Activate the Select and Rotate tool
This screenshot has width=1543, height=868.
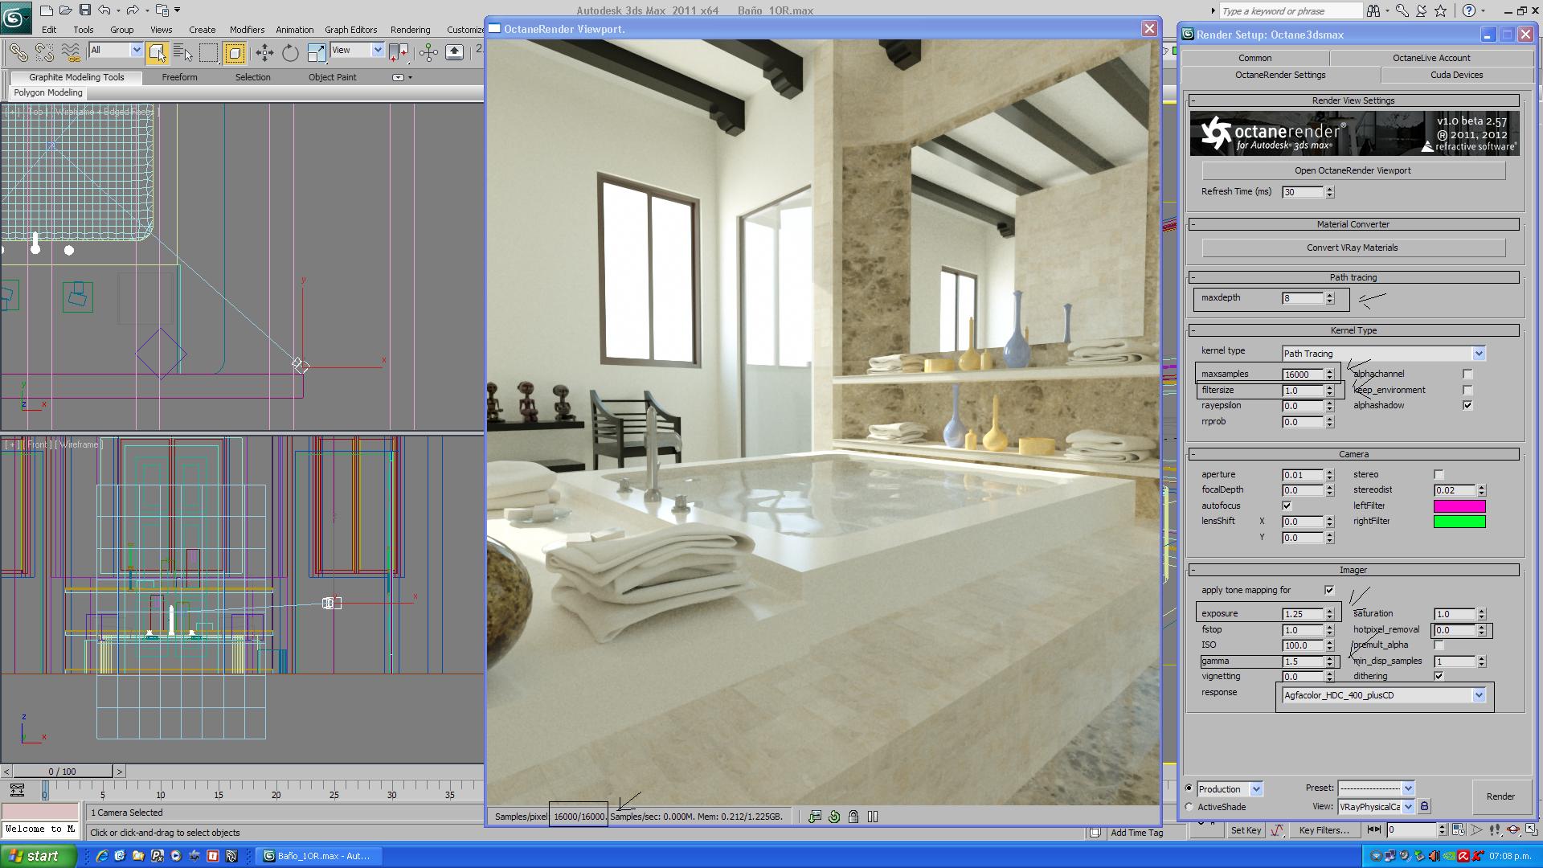click(x=290, y=53)
